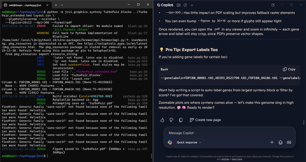Click the glasses Copilot Vision icon
Image resolution: width=306 pixels, height=162 pixels.
pyautogui.click(x=289, y=142)
